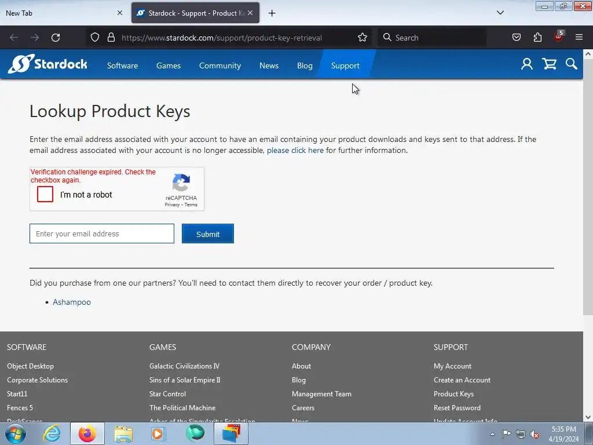The height and width of the screenshot is (445, 593).
Task: Open Sins of a Solar Empire II link
Action: click(185, 380)
